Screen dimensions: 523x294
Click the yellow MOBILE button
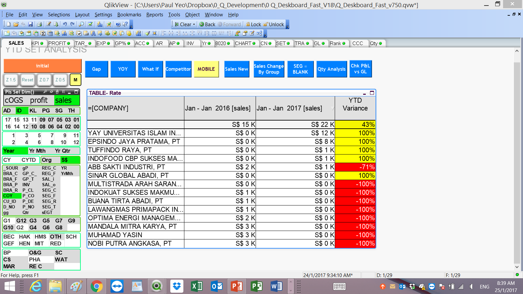206,69
